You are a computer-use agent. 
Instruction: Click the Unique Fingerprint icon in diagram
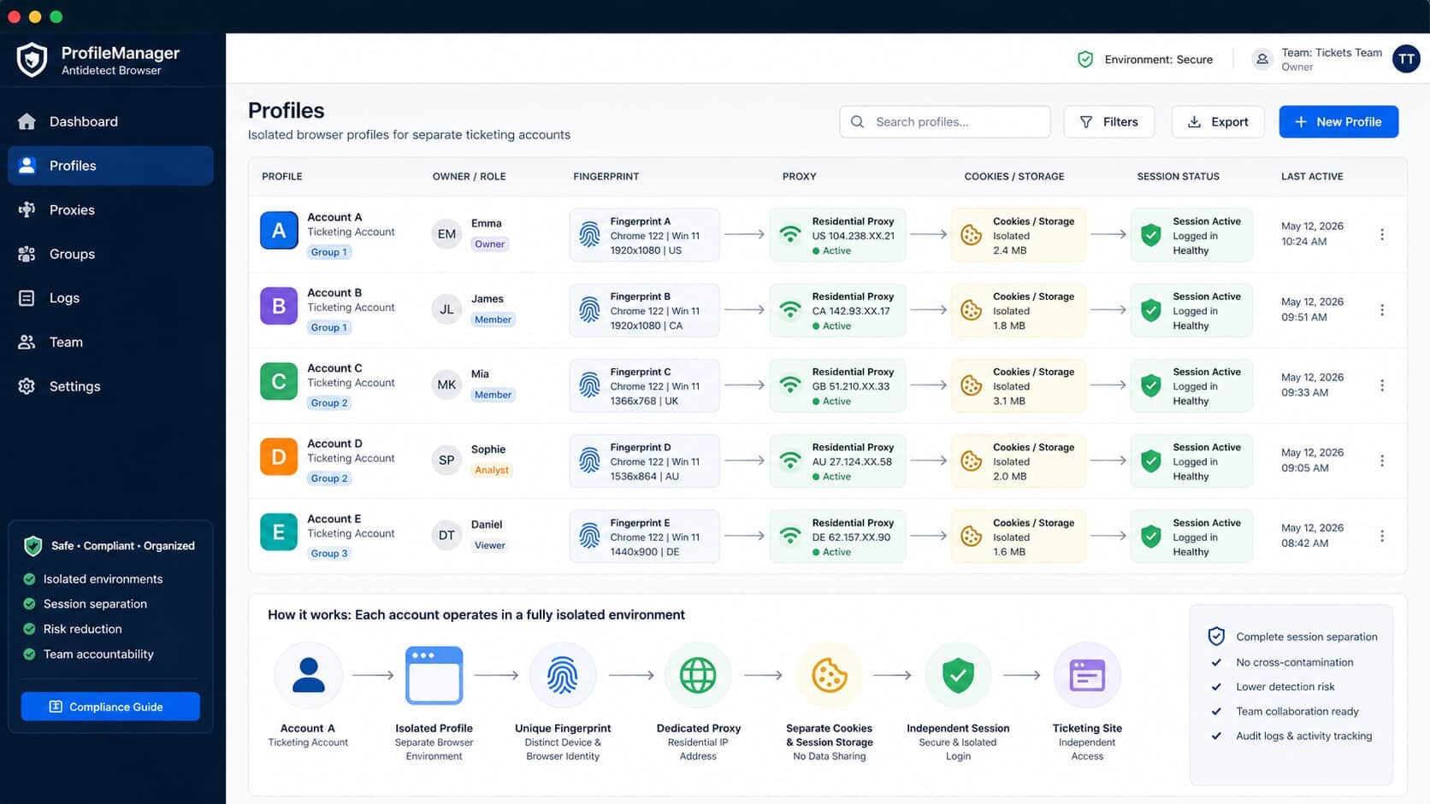click(x=563, y=676)
